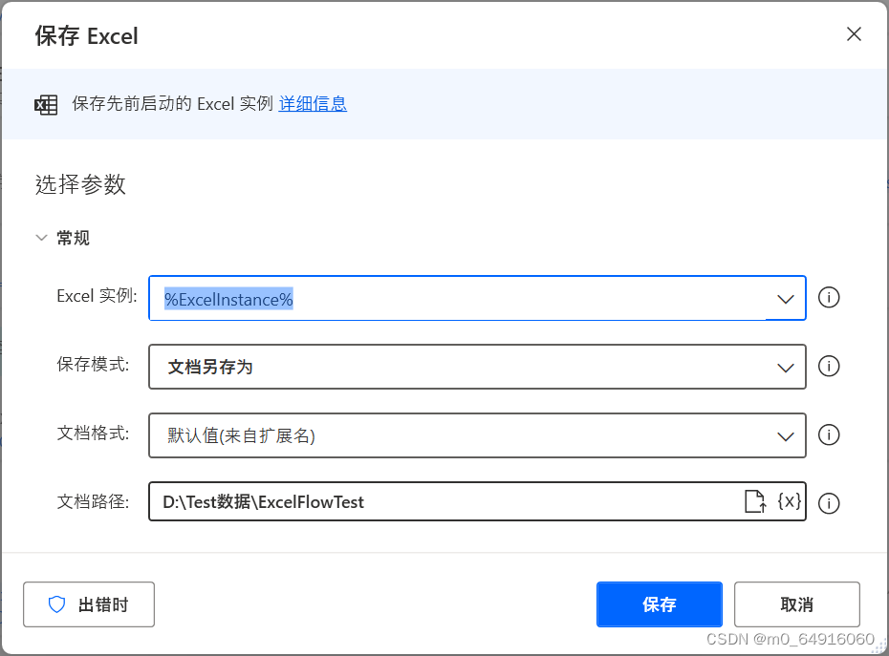The image size is (889, 656).
Task: Click the 保存 Excel action icon in header
Action: click(46, 105)
